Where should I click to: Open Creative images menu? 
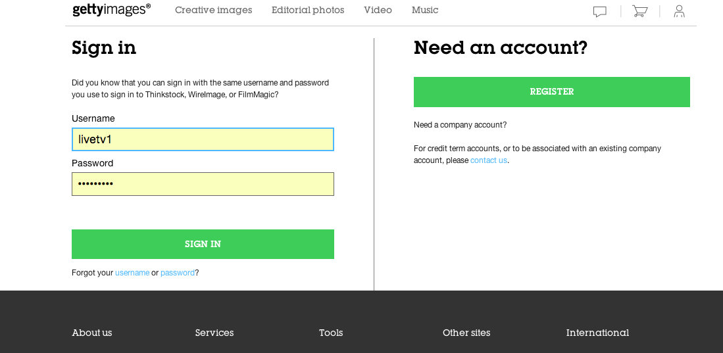pos(214,10)
